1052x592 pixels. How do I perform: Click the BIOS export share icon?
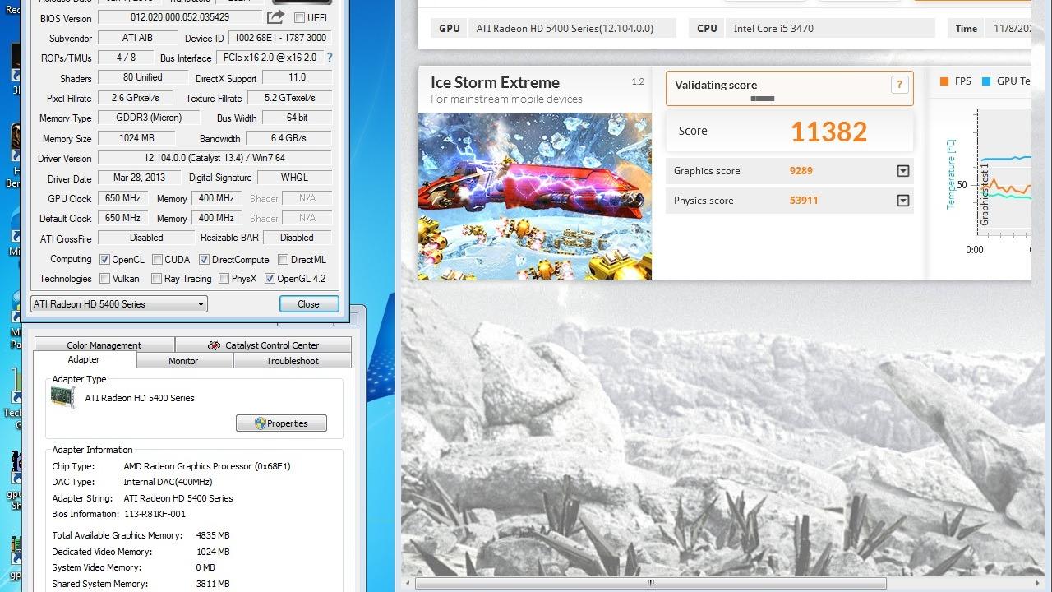pyautogui.click(x=275, y=17)
